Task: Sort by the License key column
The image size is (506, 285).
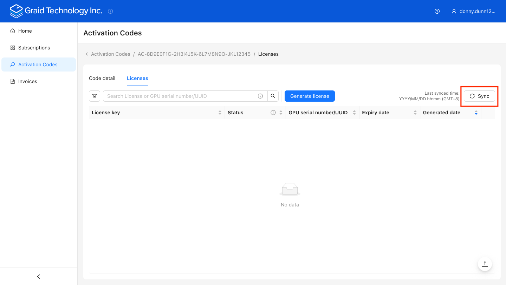Action: click(220, 113)
